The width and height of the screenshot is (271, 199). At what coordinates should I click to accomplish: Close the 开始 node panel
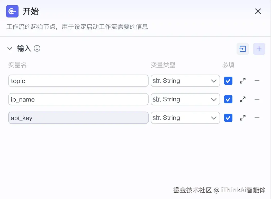[x=258, y=11]
